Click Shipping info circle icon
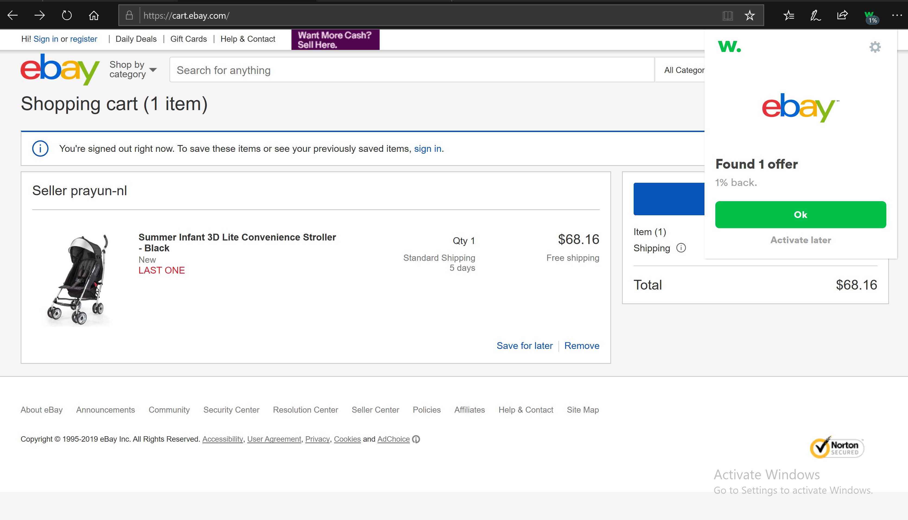The width and height of the screenshot is (908, 520). coord(681,248)
